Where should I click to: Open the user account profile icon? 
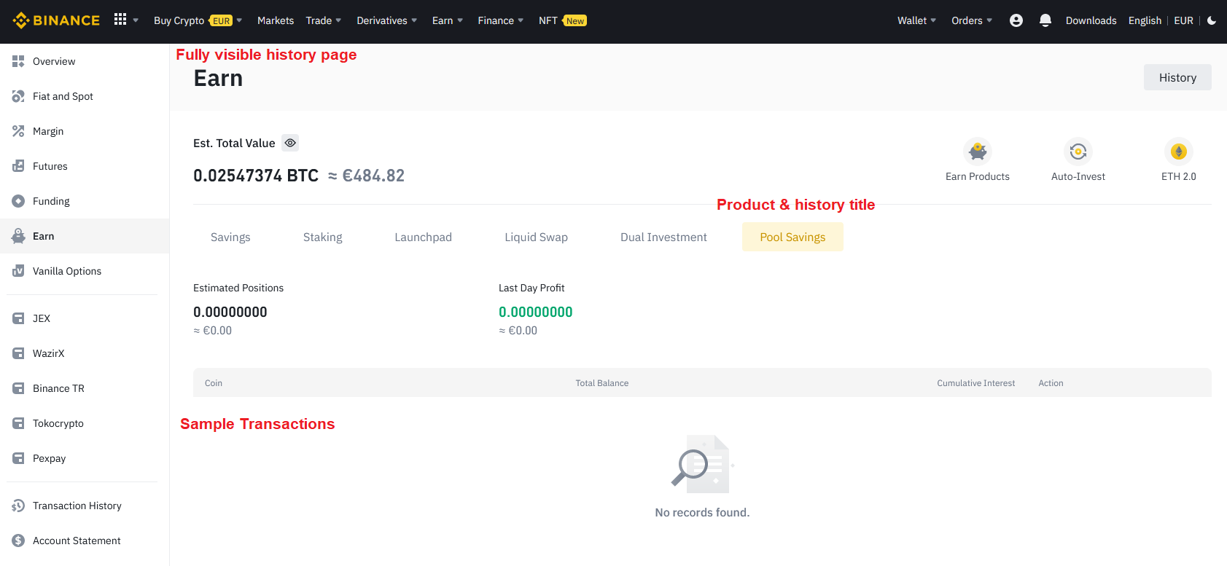pyautogui.click(x=1016, y=20)
